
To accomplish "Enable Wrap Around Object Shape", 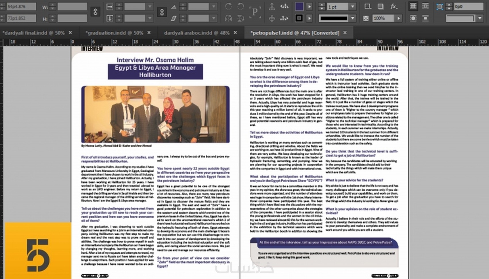I will tap(413, 18).
